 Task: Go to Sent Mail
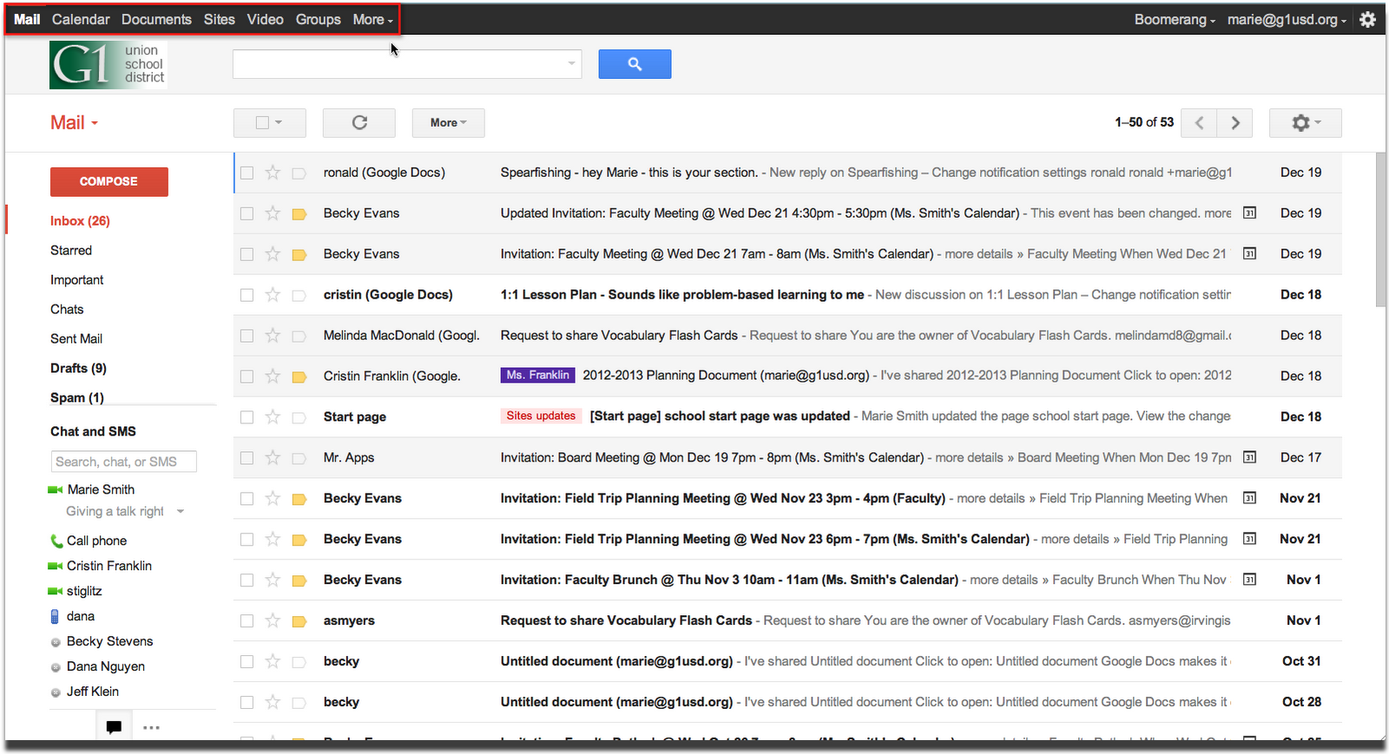tap(76, 339)
